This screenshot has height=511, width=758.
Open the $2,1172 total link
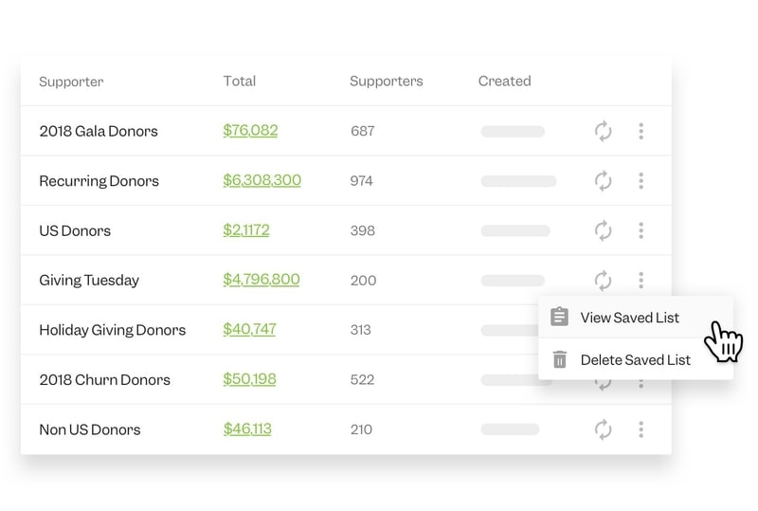click(x=246, y=229)
